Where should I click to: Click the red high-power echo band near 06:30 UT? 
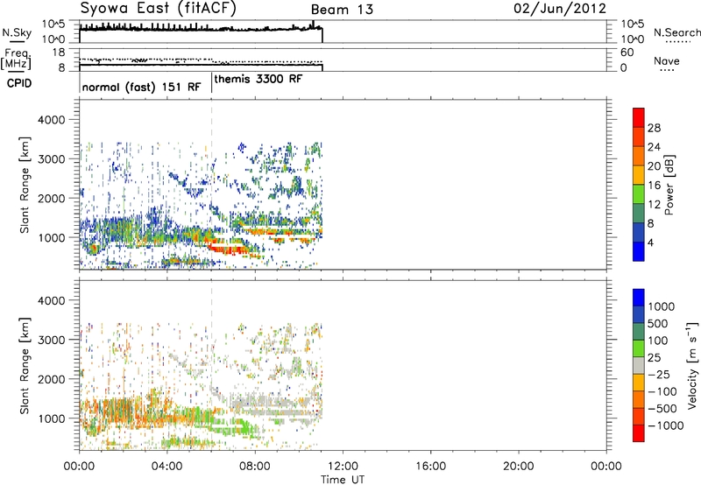[228, 249]
